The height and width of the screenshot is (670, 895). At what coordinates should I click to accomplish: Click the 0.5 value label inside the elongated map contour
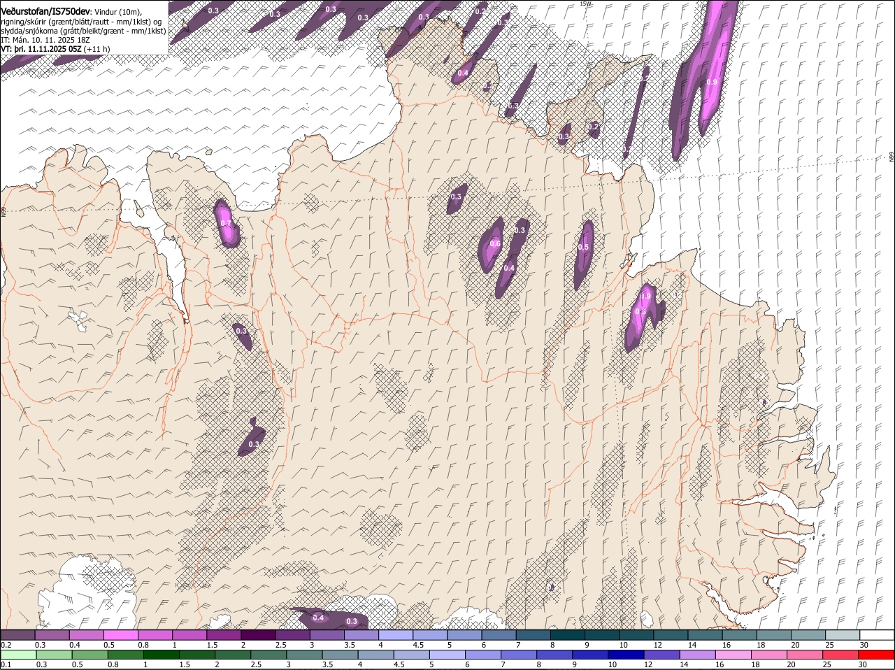point(583,247)
